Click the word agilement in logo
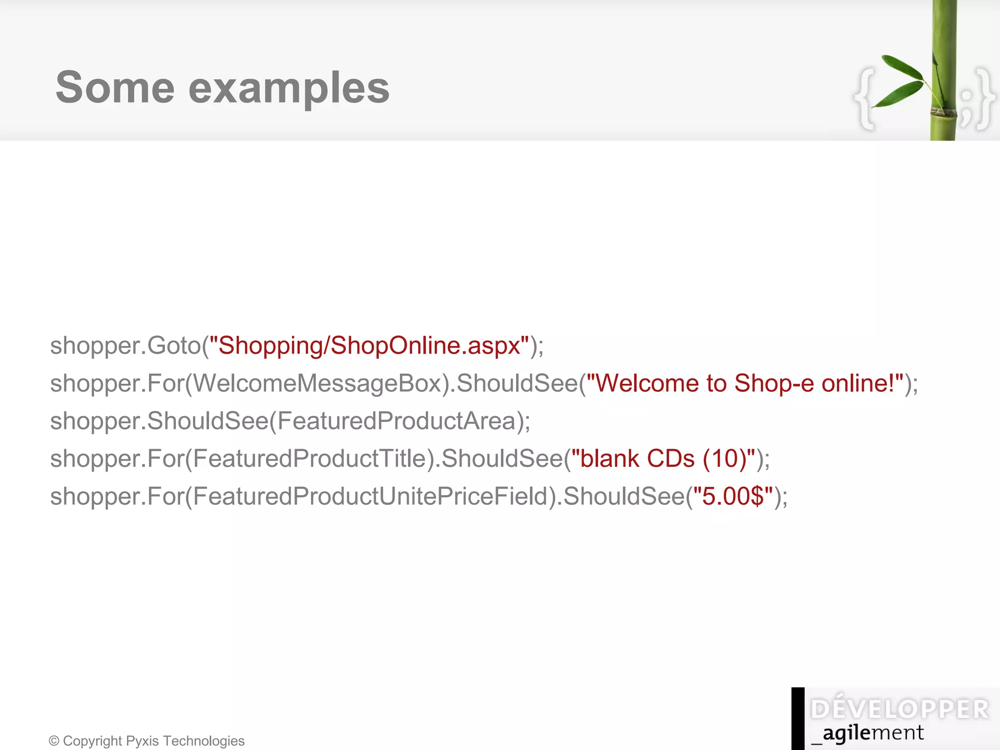Viewport: 1000px width, 750px height. (x=873, y=733)
